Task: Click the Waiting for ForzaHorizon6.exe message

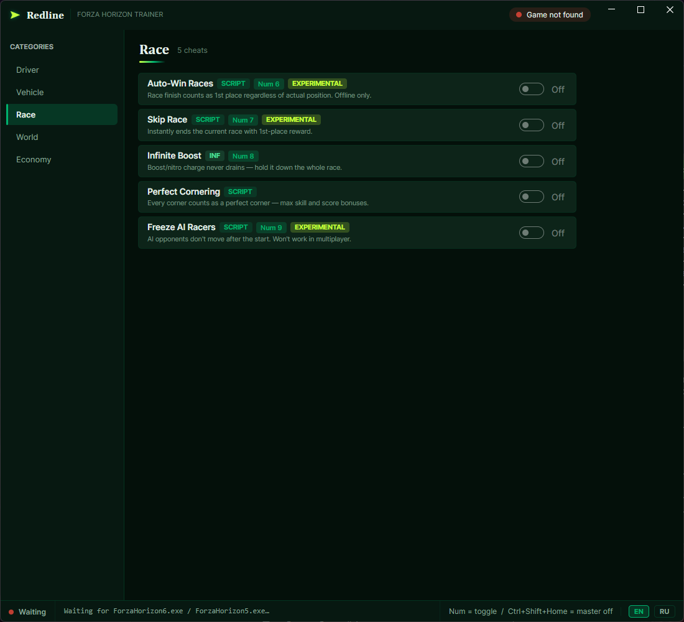Action: (x=167, y=611)
